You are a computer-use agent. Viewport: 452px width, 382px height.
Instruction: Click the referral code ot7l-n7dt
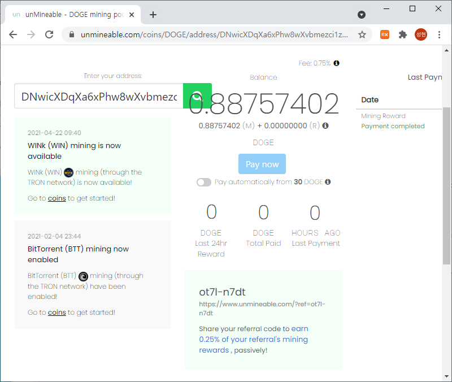click(x=222, y=292)
